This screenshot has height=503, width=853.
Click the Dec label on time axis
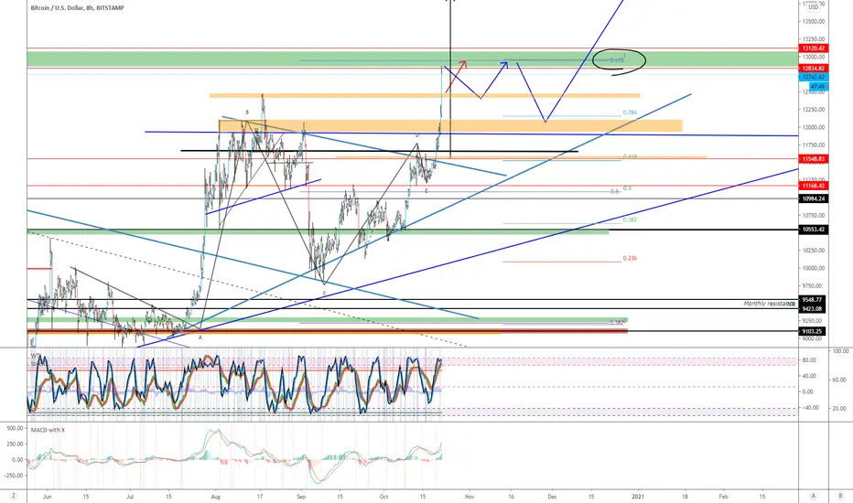(552, 497)
